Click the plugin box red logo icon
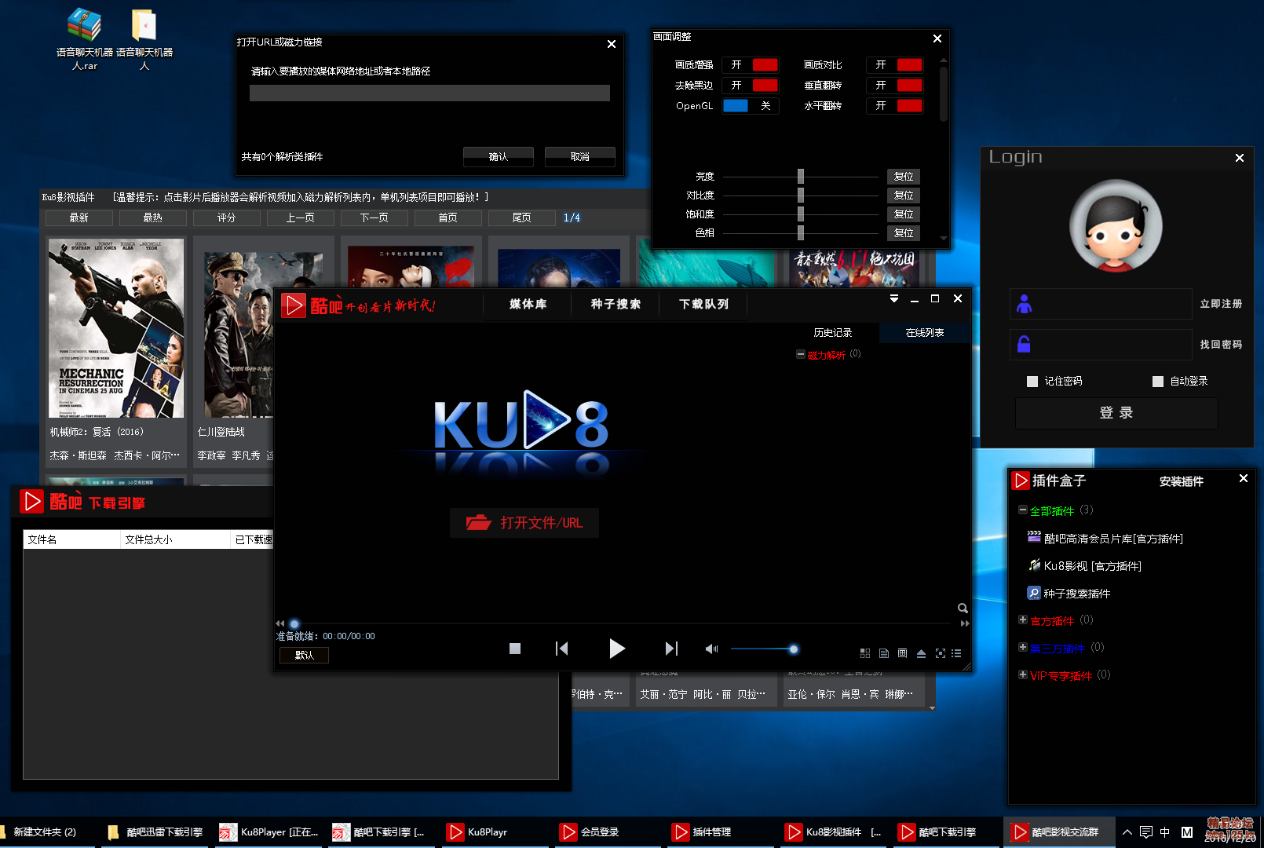The height and width of the screenshot is (848, 1264). [1021, 481]
